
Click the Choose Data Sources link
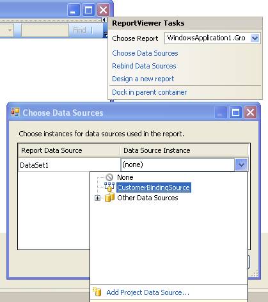click(145, 53)
